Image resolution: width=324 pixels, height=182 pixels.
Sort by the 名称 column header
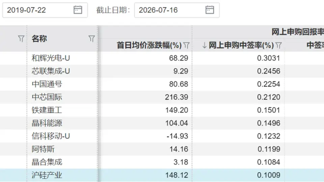point(39,38)
